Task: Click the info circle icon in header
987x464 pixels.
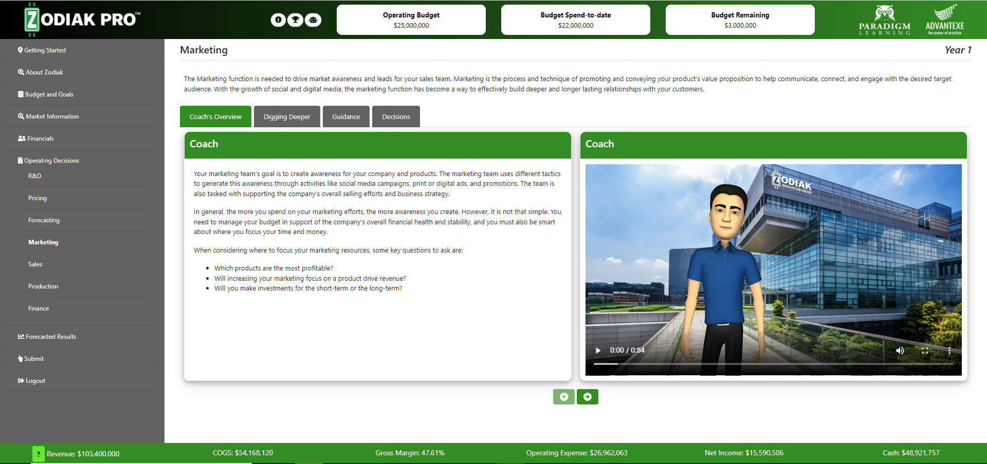Action: tap(278, 20)
